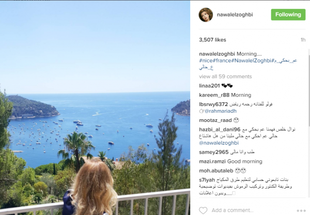Open the #nice hashtag
This screenshot has height=215, width=310.
point(206,60)
